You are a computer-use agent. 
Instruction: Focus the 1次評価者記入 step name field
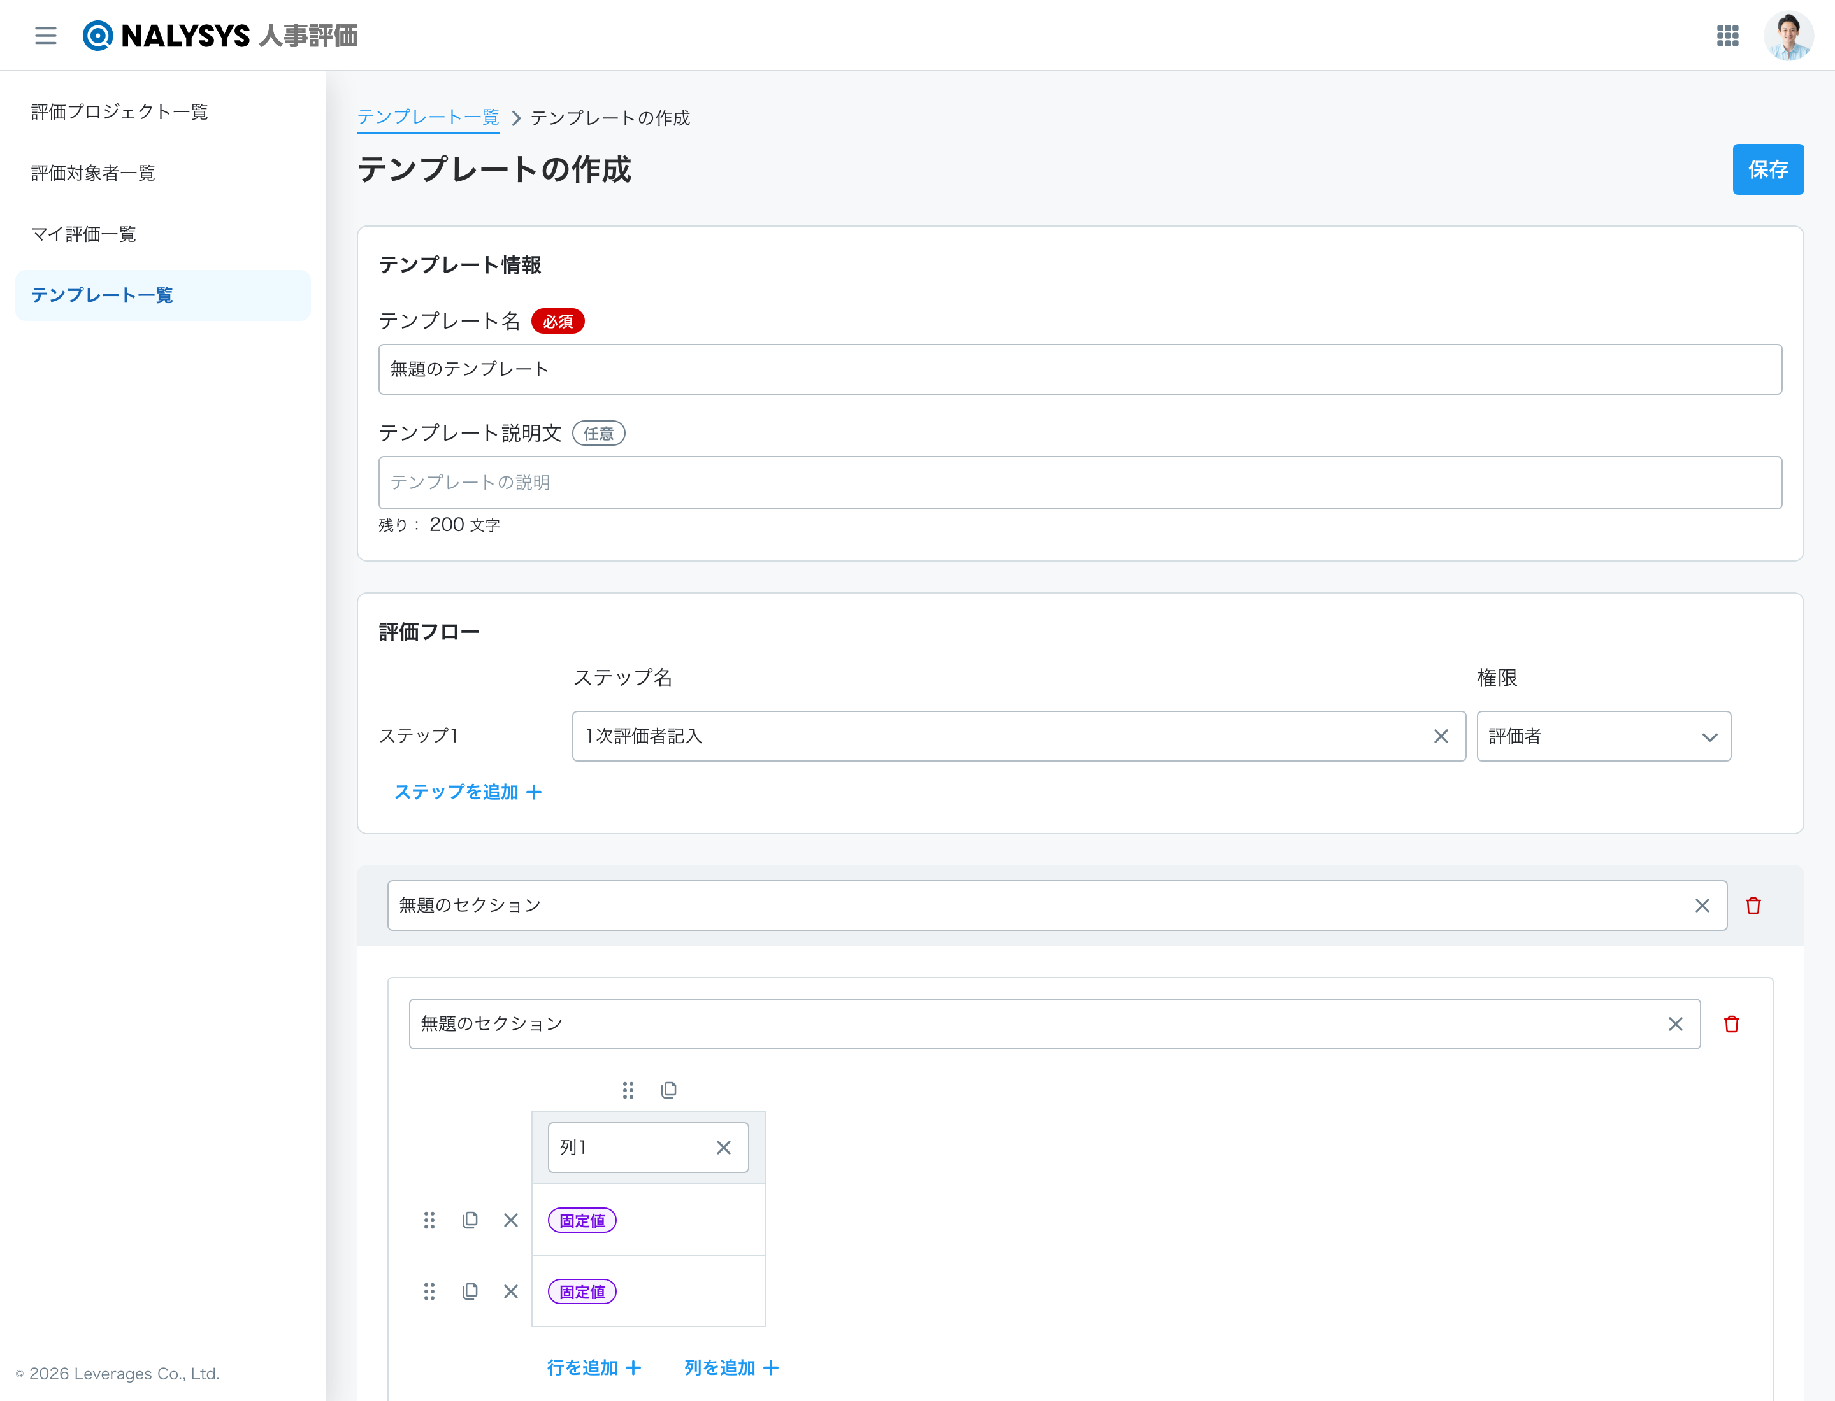(1018, 736)
